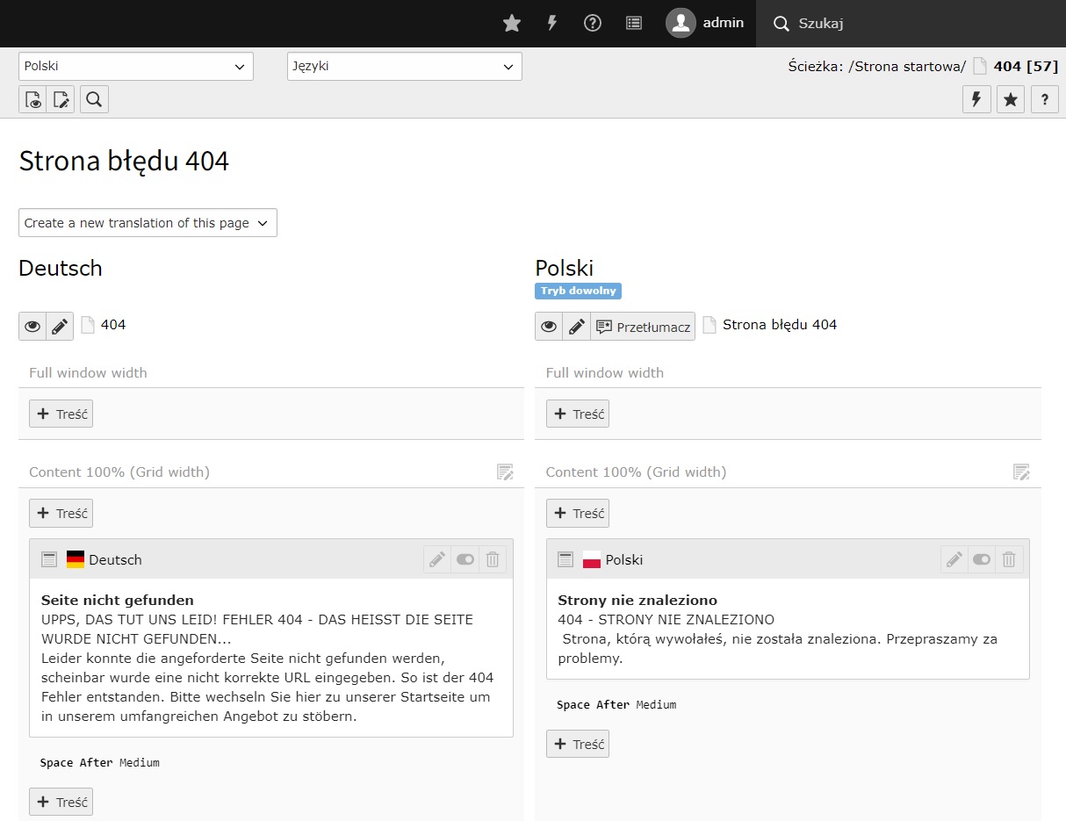Image resolution: width=1066 pixels, height=821 pixels.
Task: Click the magnifier search icon in toolbar
Action: (94, 100)
